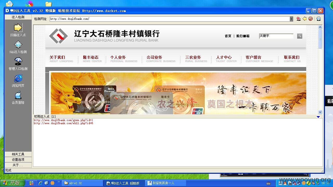Switch to 别留我孤身一人 taskbar window

click(x=166, y=183)
